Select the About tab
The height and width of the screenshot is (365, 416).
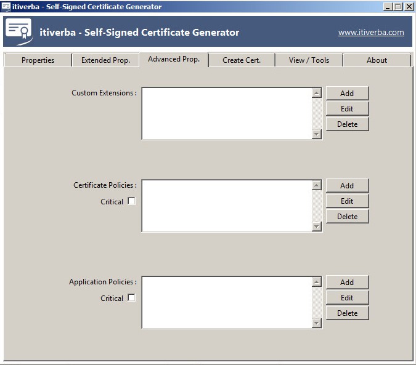(x=377, y=60)
